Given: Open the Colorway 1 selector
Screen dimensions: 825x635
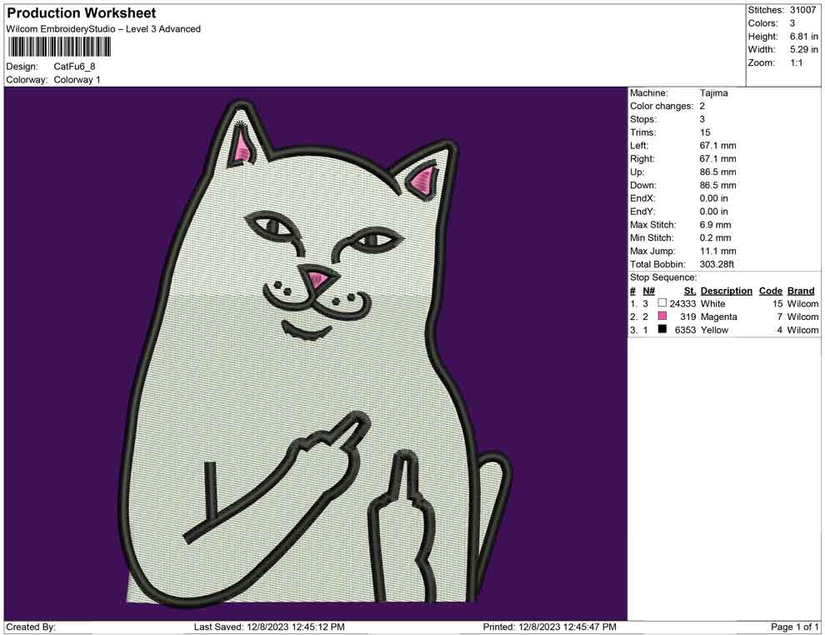Looking at the screenshot, I should tap(77, 80).
